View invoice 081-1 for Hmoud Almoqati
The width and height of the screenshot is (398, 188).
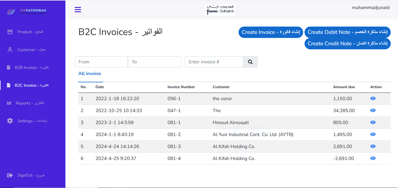[x=373, y=123]
